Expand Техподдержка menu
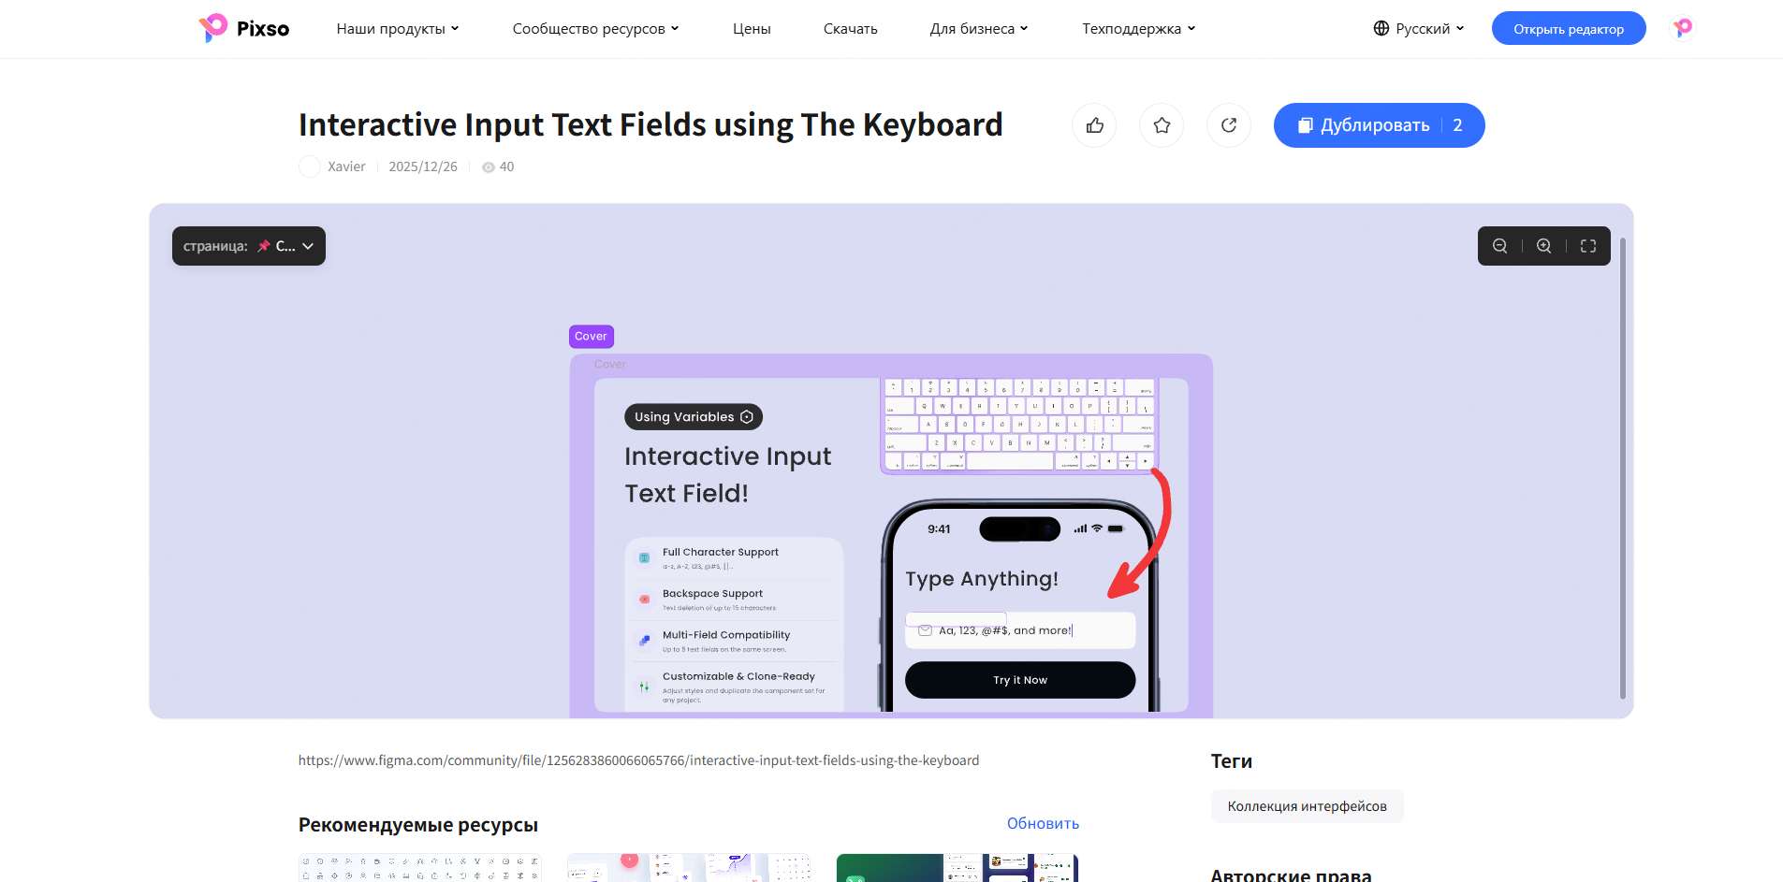1783x882 pixels. pos(1139,29)
